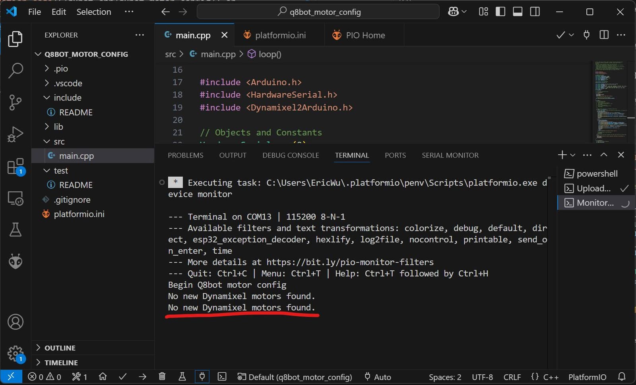Click the q8bot_motor_config search box
The height and width of the screenshot is (385, 636).
click(x=318, y=12)
